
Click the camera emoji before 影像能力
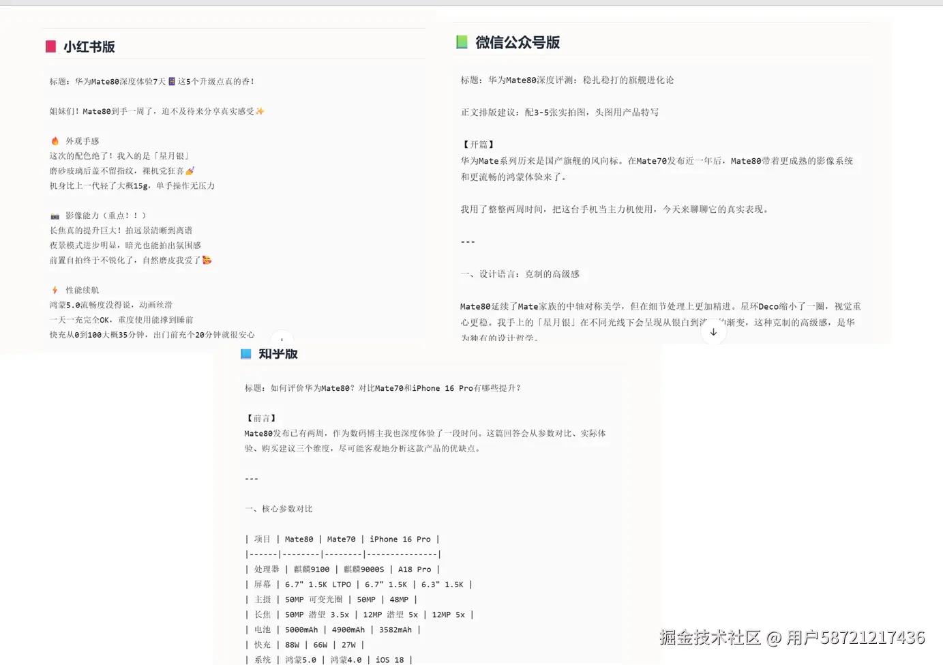[55, 216]
